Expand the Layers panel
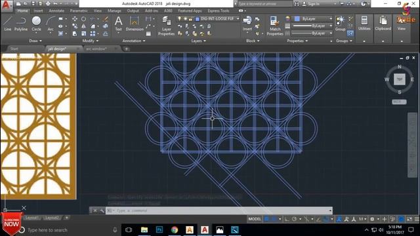Screen dimensions: 420x236 (198, 41)
